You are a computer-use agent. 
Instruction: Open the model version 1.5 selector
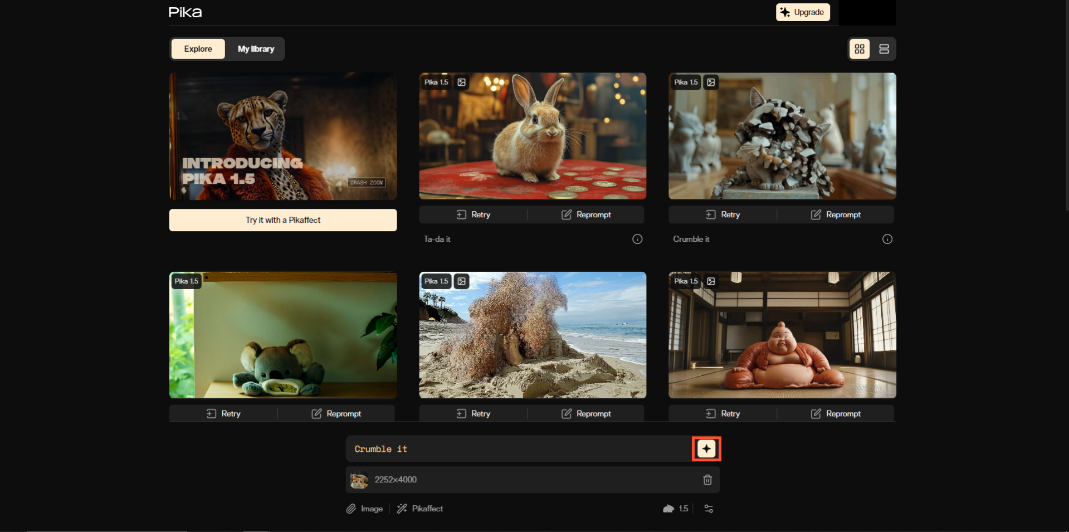(676, 509)
